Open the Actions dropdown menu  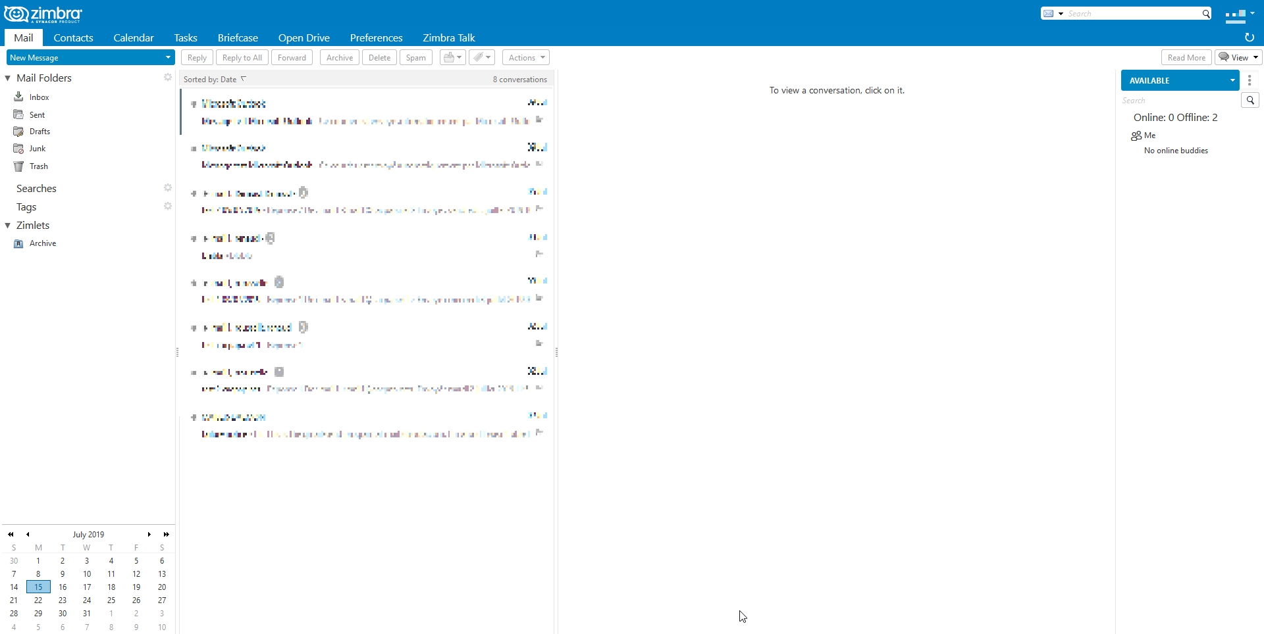[x=526, y=58]
